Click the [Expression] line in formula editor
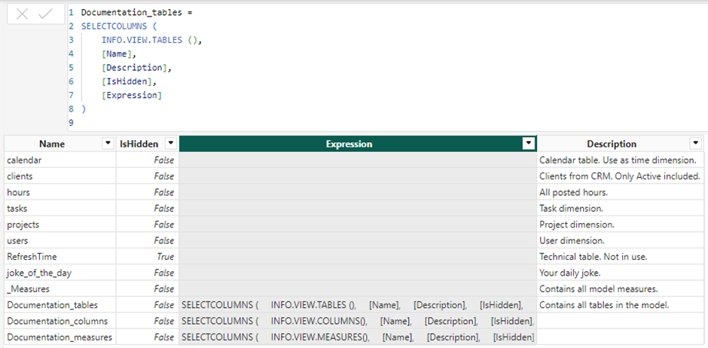708x348 pixels. 132,95
